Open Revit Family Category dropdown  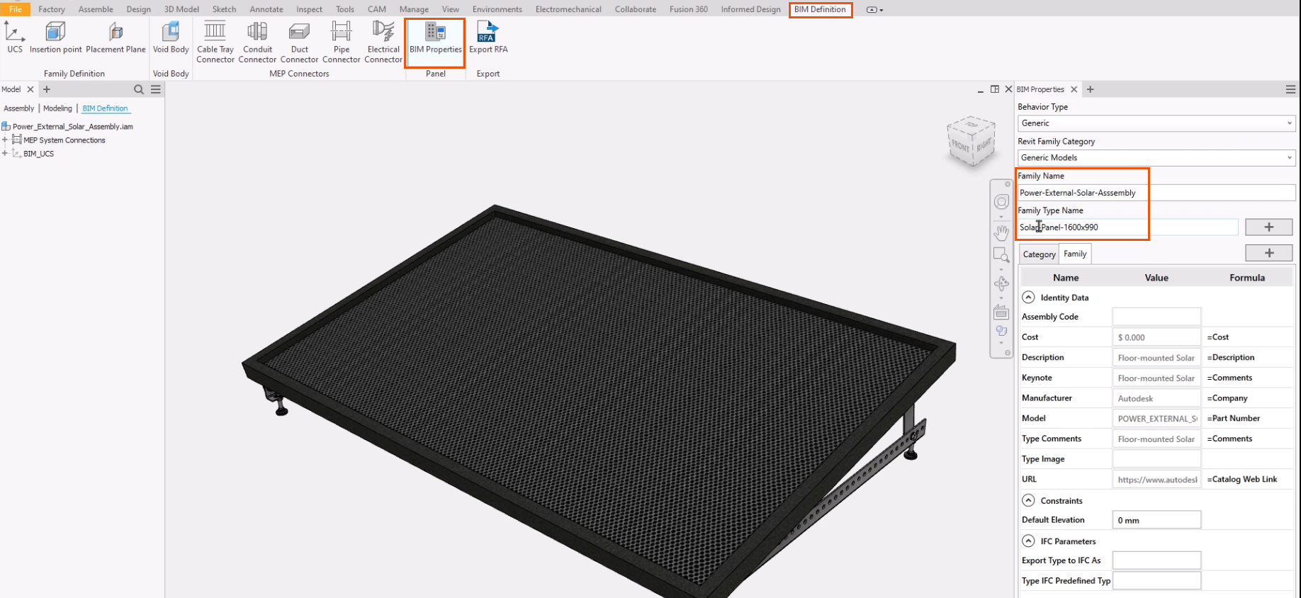tap(1156, 158)
